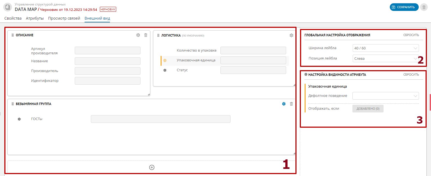
Task: Toggle visibility gear for Упаковочная единица
Action: click(x=165, y=61)
